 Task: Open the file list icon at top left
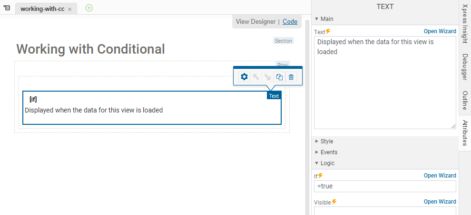pos(7,8)
